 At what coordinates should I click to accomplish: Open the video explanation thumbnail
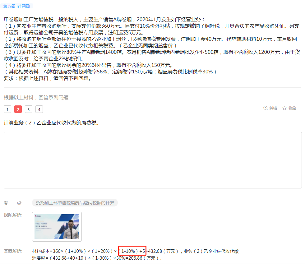(57, 227)
